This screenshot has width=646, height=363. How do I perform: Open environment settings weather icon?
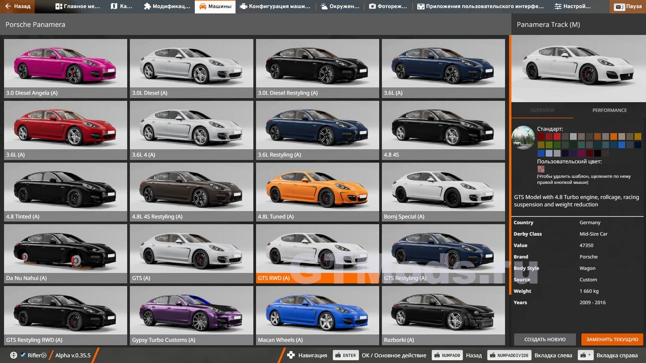pyautogui.click(x=324, y=7)
